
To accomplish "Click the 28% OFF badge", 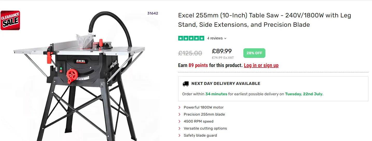I will point(254,53).
